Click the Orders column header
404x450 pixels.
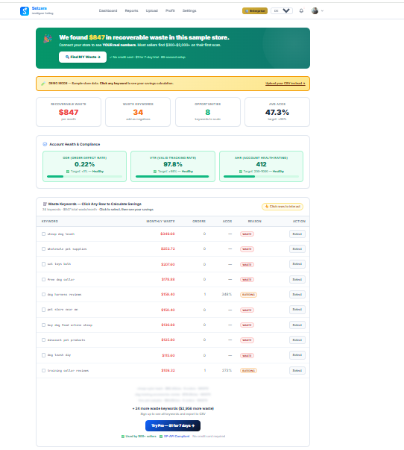(199, 222)
